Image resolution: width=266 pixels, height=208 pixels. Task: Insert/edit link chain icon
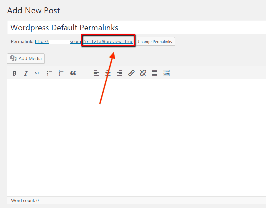pyautogui.click(x=131, y=73)
